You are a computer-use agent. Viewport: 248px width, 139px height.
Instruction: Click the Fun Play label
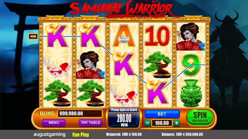tap(81, 135)
